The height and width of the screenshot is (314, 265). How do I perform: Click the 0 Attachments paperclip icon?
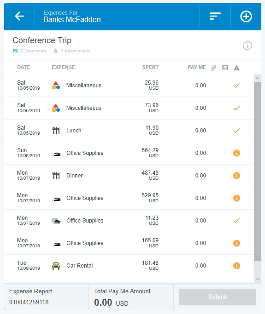55,51
